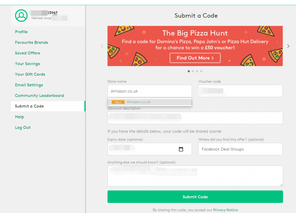Select the first carousel dot indicator
Screen dimensions: 296x213
(x=189, y=71)
